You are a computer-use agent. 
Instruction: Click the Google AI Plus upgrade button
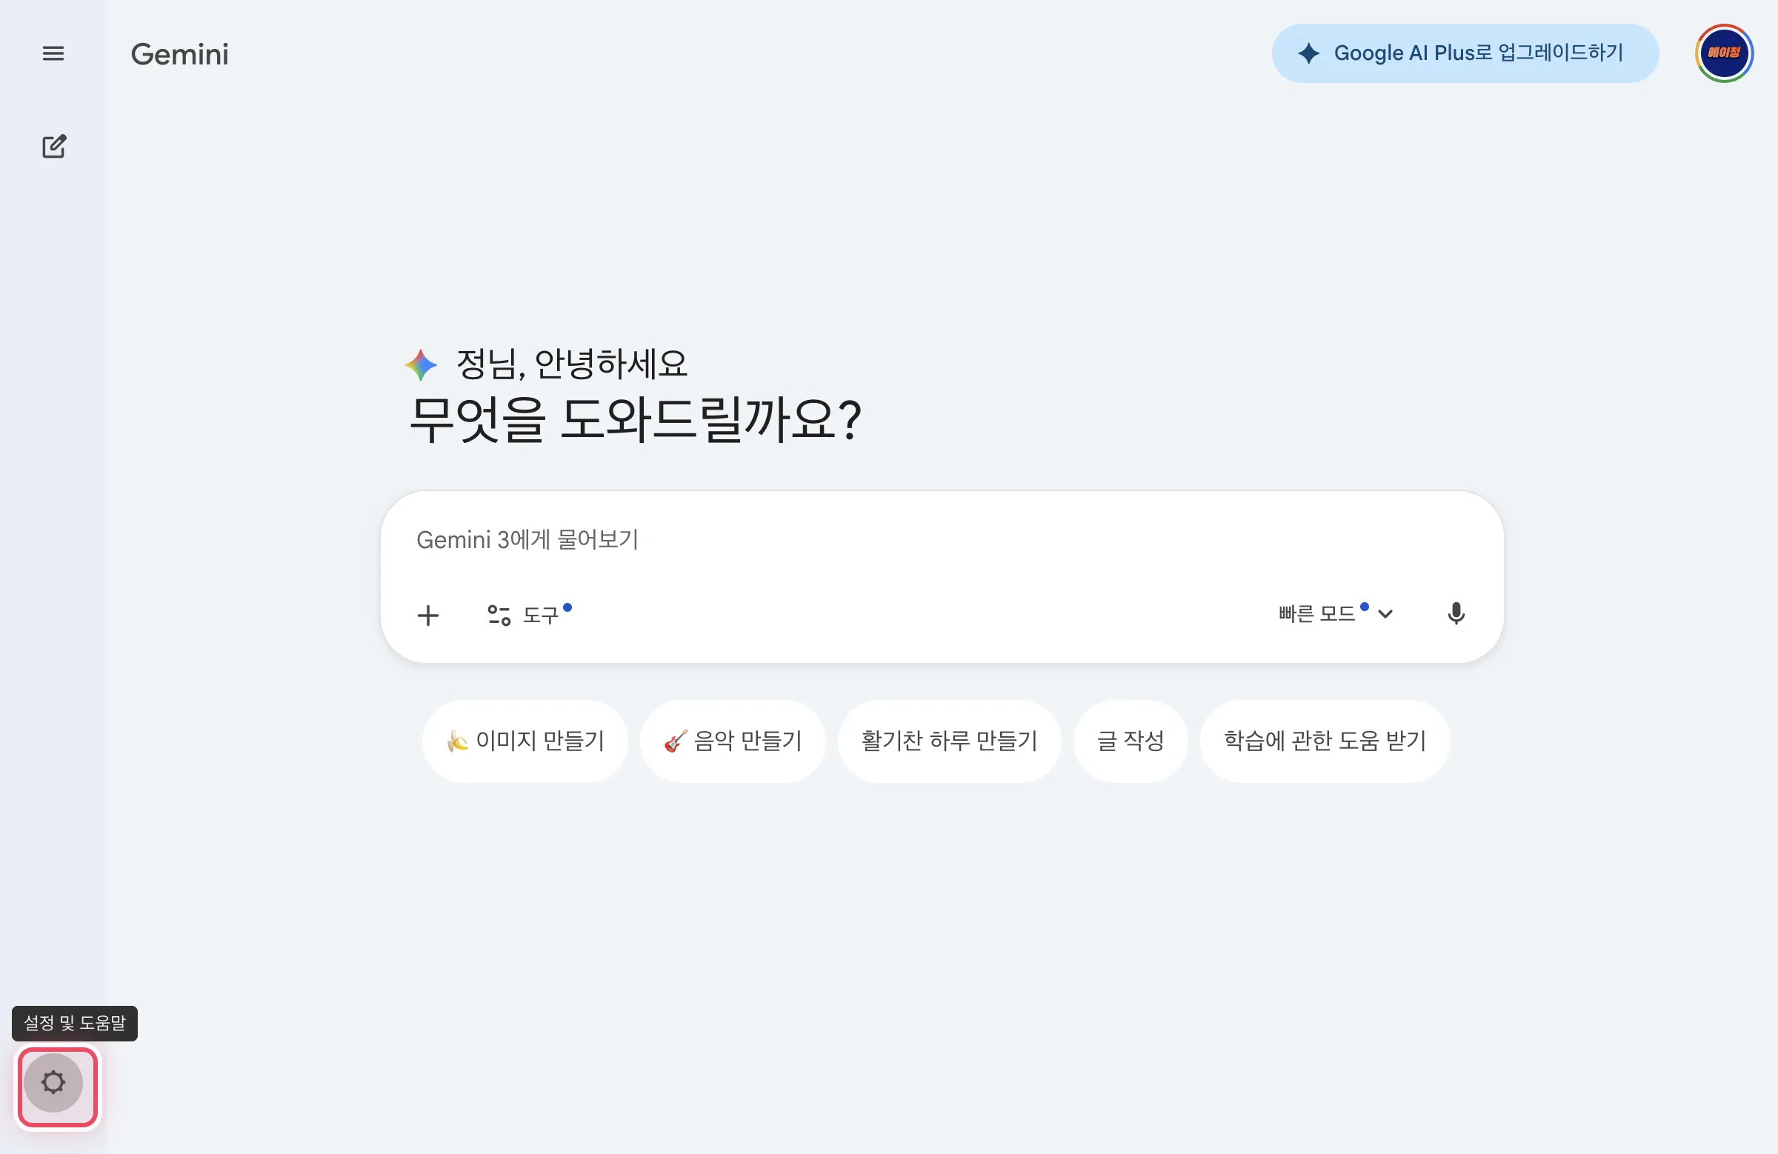pos(1464,53)
